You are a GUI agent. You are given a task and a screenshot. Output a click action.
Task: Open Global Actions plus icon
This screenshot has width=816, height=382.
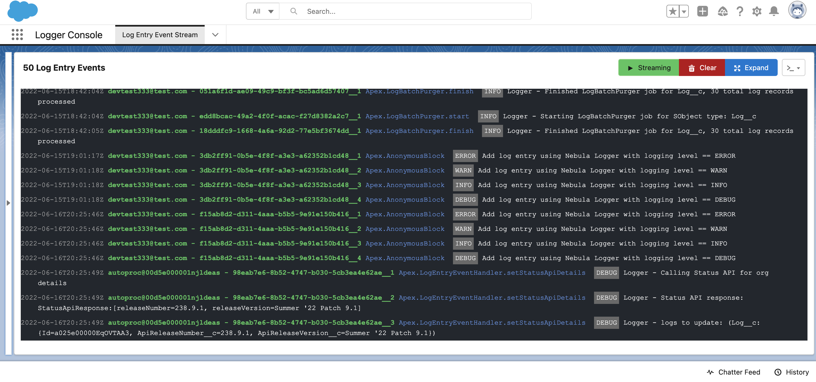(702, 11)
